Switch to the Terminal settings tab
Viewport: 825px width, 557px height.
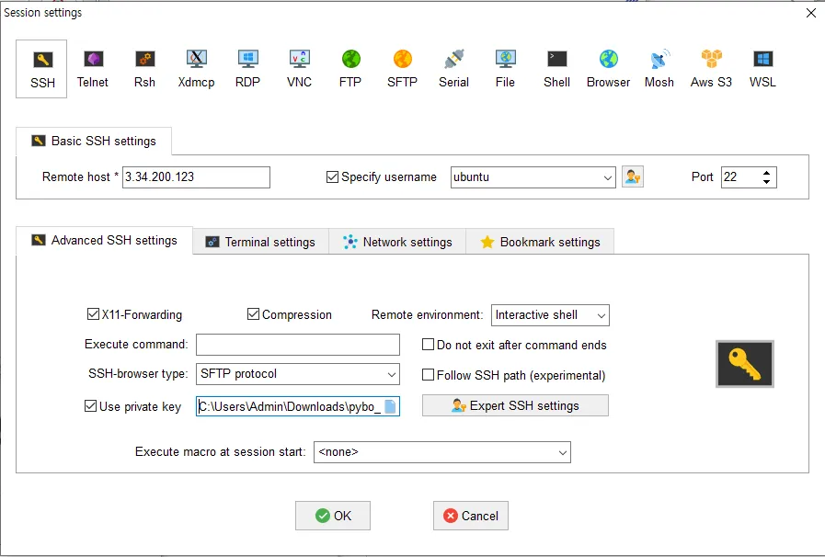tap(261, 242)
